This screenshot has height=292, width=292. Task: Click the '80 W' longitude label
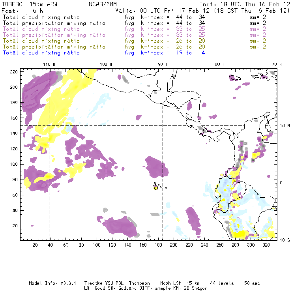(220, 64)
